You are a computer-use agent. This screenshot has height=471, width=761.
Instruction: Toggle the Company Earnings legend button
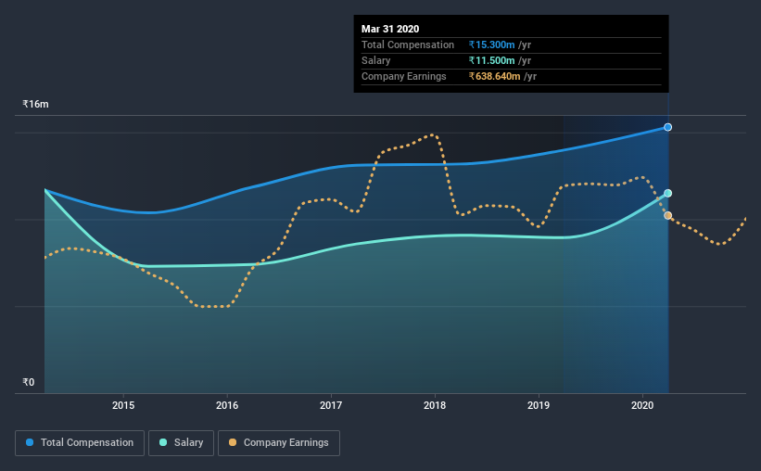279,443
